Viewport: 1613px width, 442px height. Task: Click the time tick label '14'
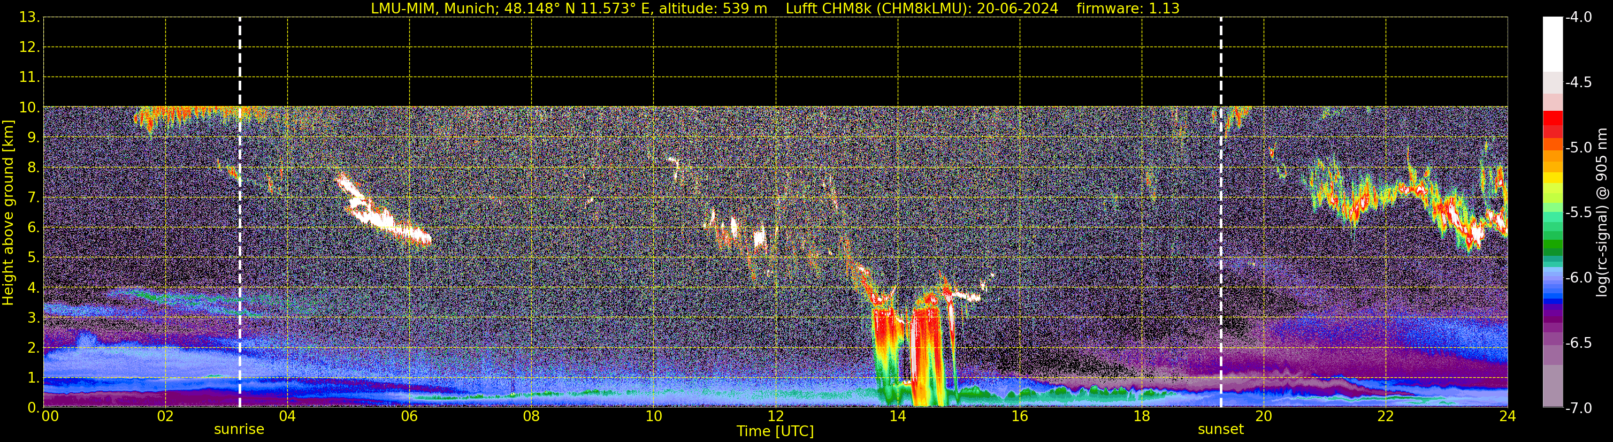coord(897,416)
